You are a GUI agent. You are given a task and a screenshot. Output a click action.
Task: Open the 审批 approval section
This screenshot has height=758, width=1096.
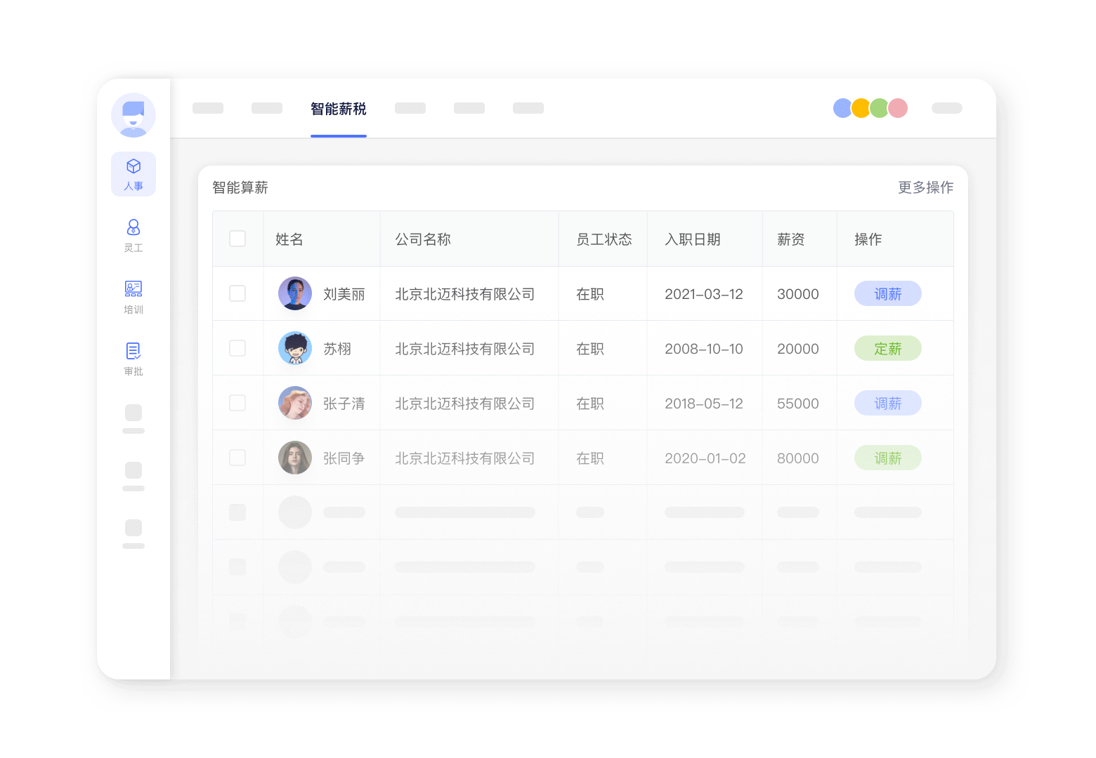tap(133, 359)
